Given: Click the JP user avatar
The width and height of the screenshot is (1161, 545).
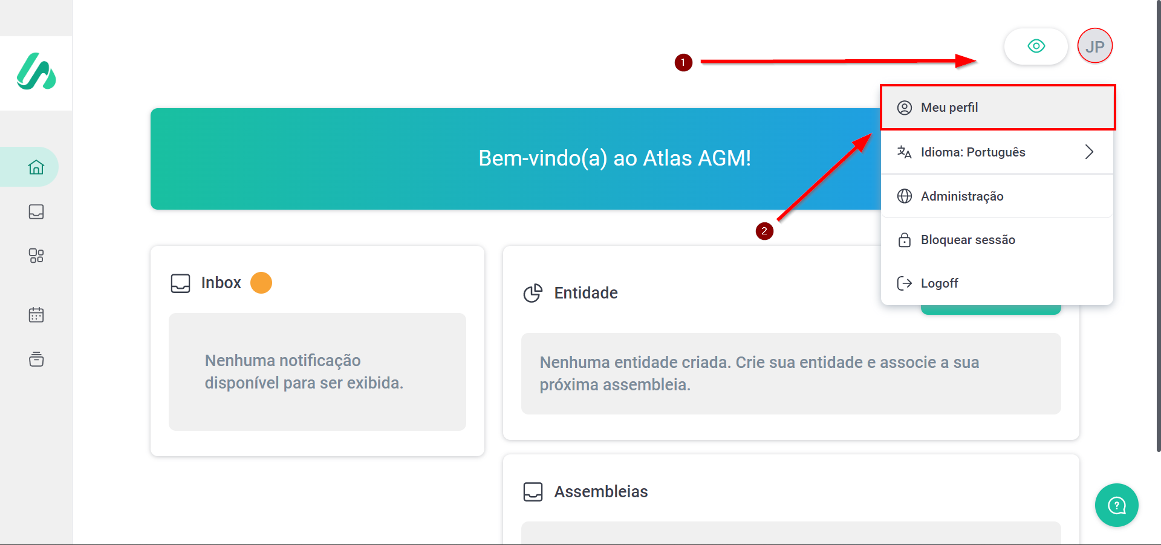Looking at the screenshot, I should tap(1094, 46).
